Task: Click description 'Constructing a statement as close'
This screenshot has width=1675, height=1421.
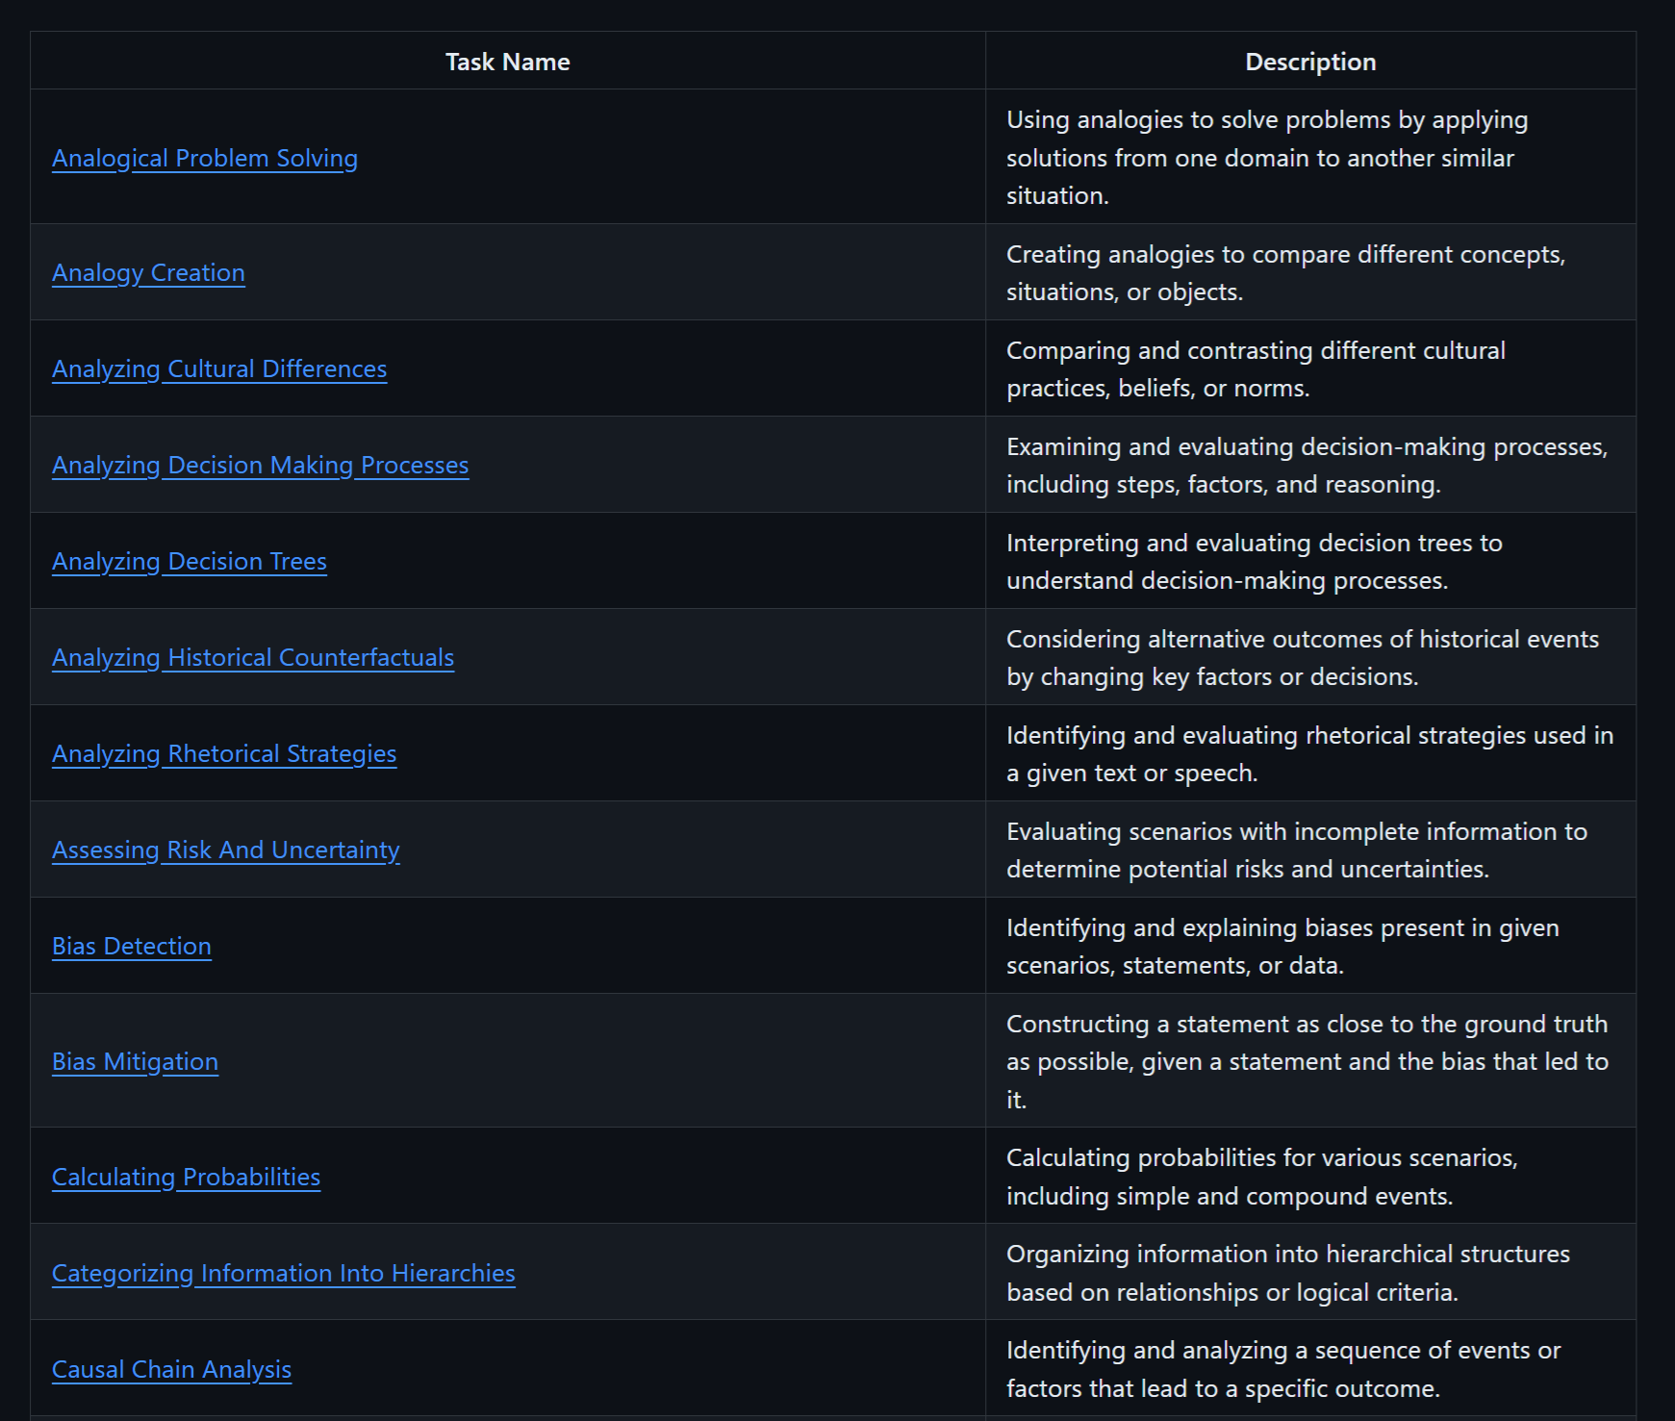Action: (1307, 1062)
